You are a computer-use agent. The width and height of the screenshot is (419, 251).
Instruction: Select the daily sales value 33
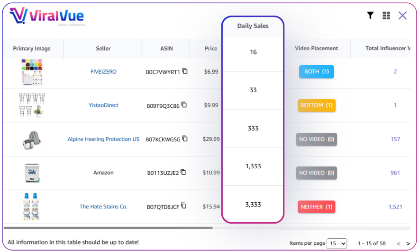tap(253, 90)
